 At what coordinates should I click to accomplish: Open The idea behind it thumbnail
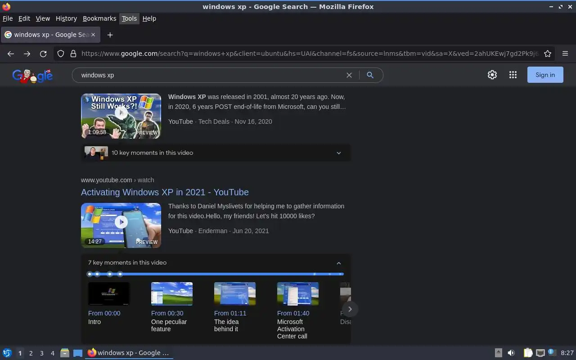235,294
